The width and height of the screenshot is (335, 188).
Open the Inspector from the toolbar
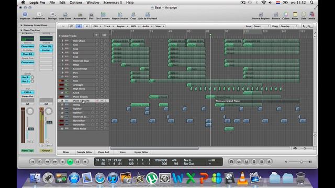coord(25,15)
